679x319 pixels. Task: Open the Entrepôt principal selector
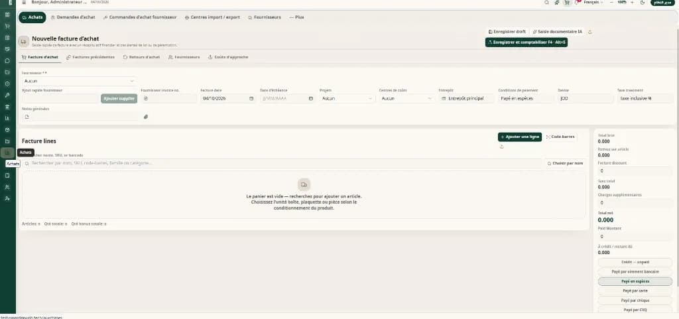[x=466, y=98]
